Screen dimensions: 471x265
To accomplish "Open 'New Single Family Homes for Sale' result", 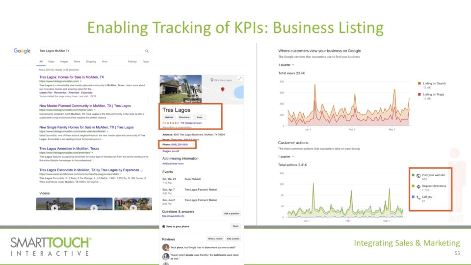I will (86, 128).
